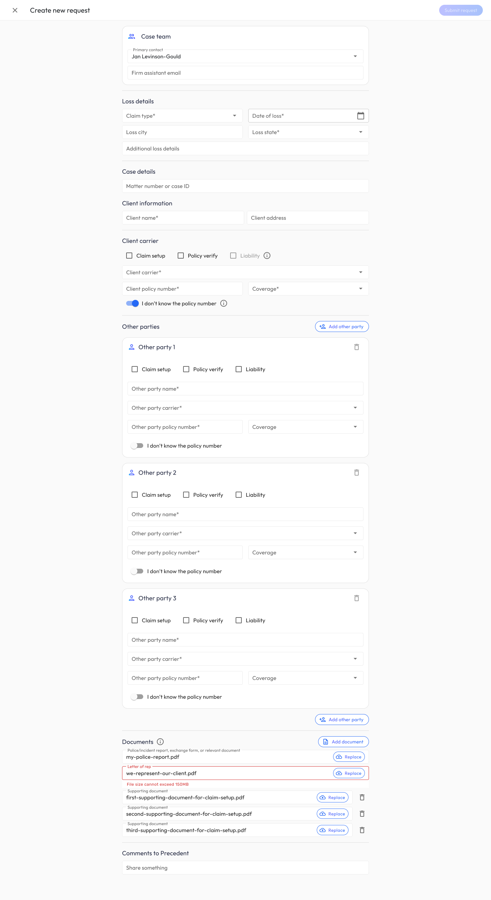Image resolution: width=491 pixels, height=900 pixels.
Task: Open the Date of loss calendar picker
Action: pos(360,116)
